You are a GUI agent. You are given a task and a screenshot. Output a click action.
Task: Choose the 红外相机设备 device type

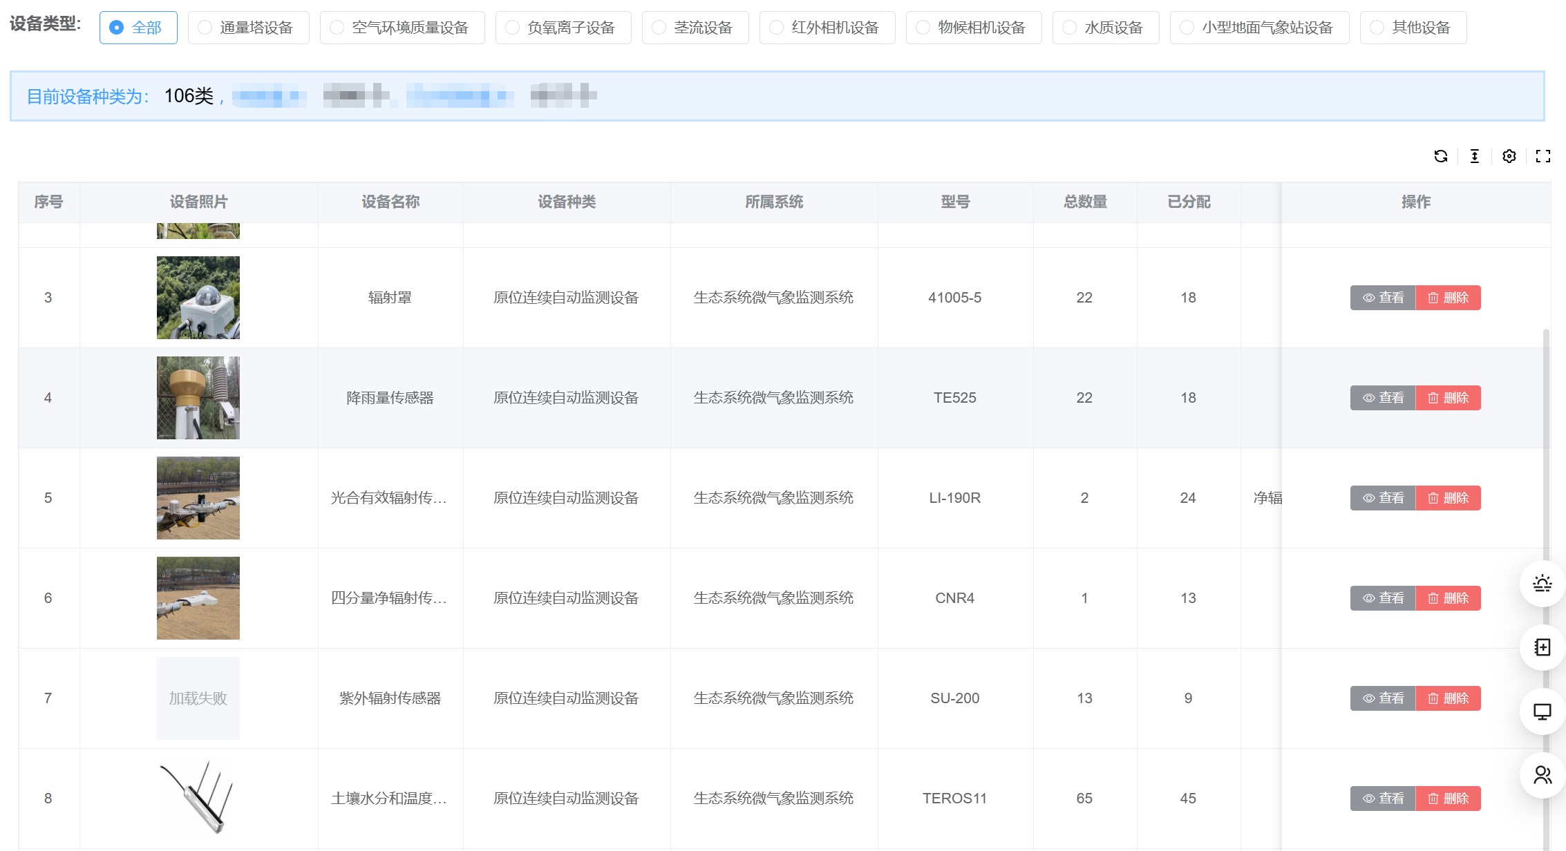[x=827, y=28]
